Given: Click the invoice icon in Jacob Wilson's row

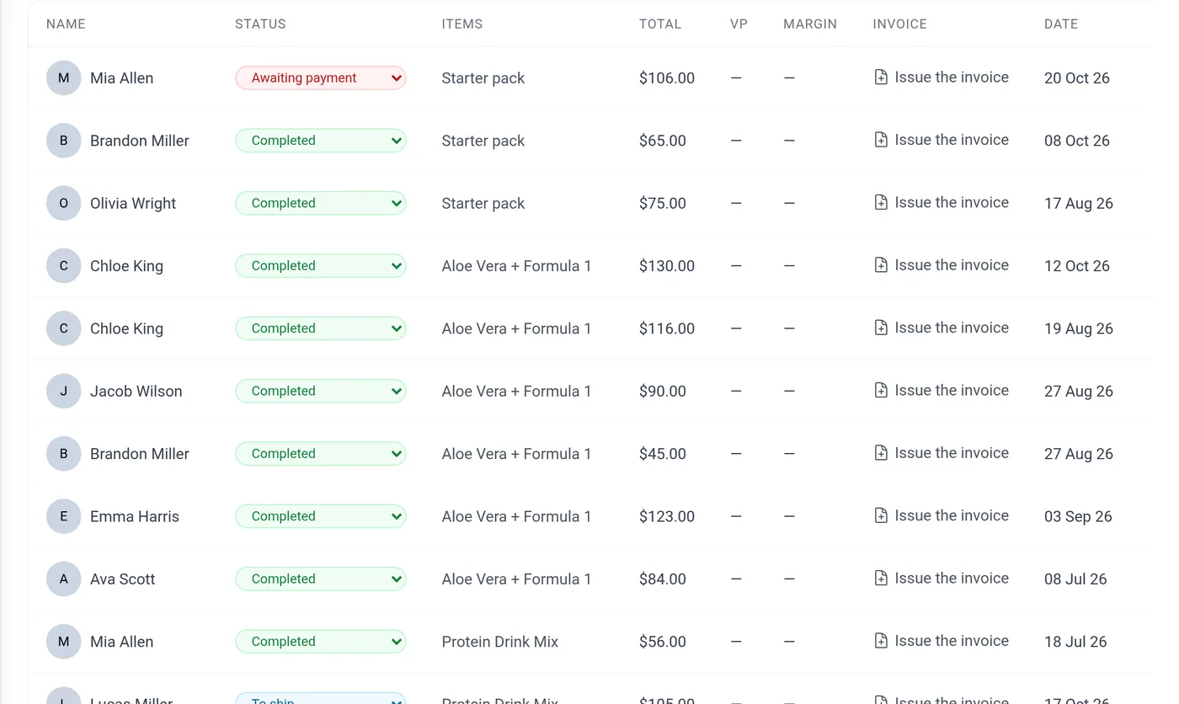Looking at the screenshot, I should coord(881,391).
